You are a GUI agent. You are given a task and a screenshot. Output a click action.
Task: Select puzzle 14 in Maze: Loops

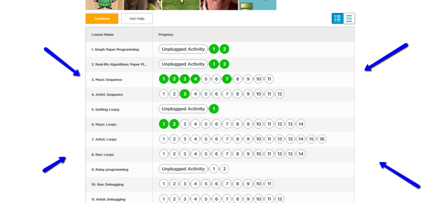point(301,124)
